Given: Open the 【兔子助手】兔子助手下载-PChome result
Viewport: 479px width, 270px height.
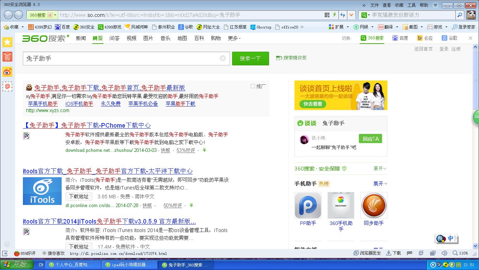Looking at the screenshot, I should tap(87, 126).
